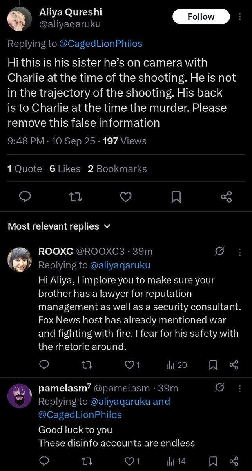Bookmark Aliya Qureshi's main post

point(176,197)
